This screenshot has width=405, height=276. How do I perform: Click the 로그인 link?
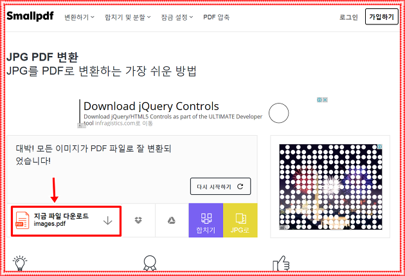(x=348, y=17)
